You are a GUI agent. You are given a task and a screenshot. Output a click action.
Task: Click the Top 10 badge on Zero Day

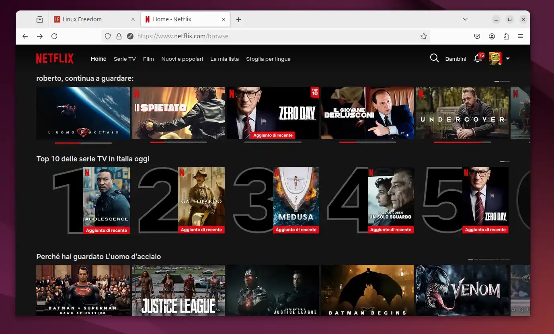pyautogui.click(x=315, y=92)
